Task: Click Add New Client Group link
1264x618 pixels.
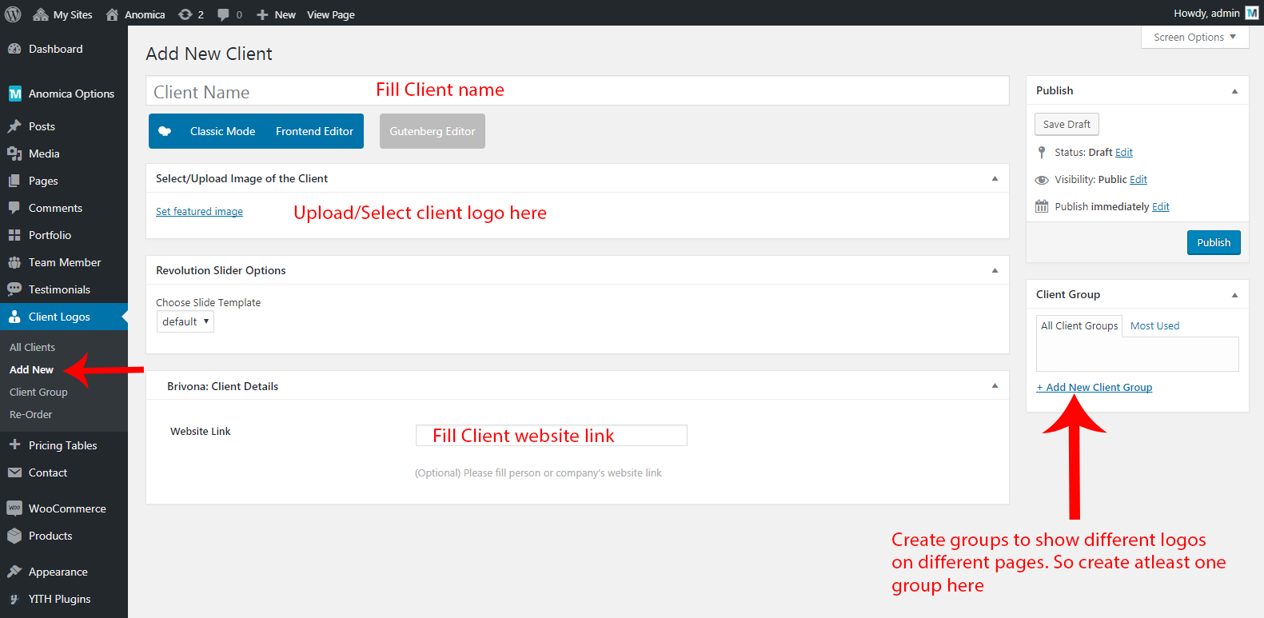Action: click(x=1095, y=388)
